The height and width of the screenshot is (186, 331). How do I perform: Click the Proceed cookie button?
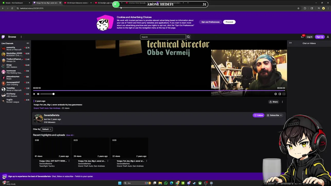tap(229, 22)
